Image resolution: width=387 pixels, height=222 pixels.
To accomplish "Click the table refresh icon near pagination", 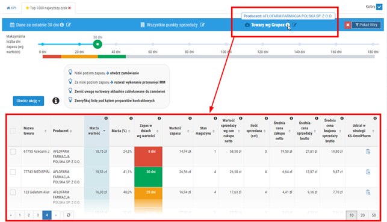I will pos(69,215).
